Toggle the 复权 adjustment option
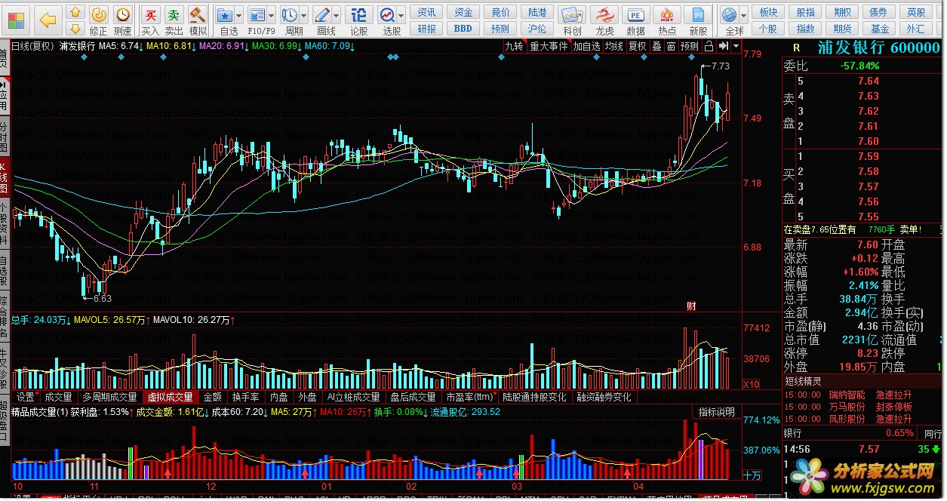The height and width of the screenshot is (501, 947). pos(638,46)
